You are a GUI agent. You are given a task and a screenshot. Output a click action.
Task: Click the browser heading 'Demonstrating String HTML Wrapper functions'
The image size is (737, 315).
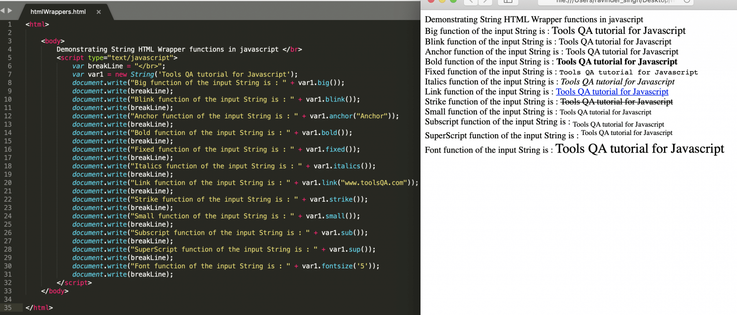click(x=534, y=19)
